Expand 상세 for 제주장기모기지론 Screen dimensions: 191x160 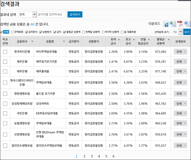pos(180,62)
